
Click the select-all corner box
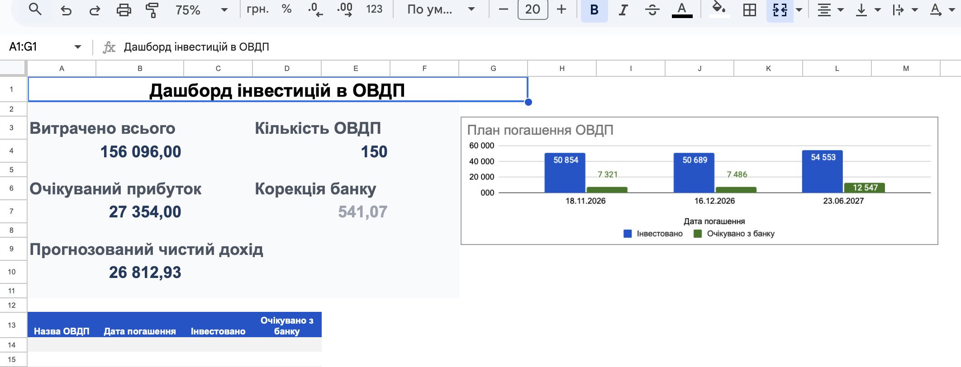tap(12, 68)
